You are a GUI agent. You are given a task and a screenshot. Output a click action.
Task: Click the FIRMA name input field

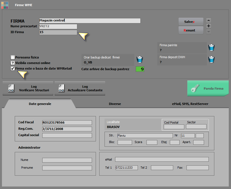90,21
